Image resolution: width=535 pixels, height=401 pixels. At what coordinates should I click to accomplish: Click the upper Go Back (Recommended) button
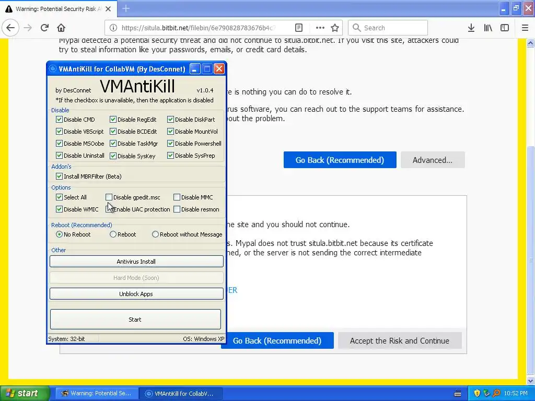[x=340, y=160]
